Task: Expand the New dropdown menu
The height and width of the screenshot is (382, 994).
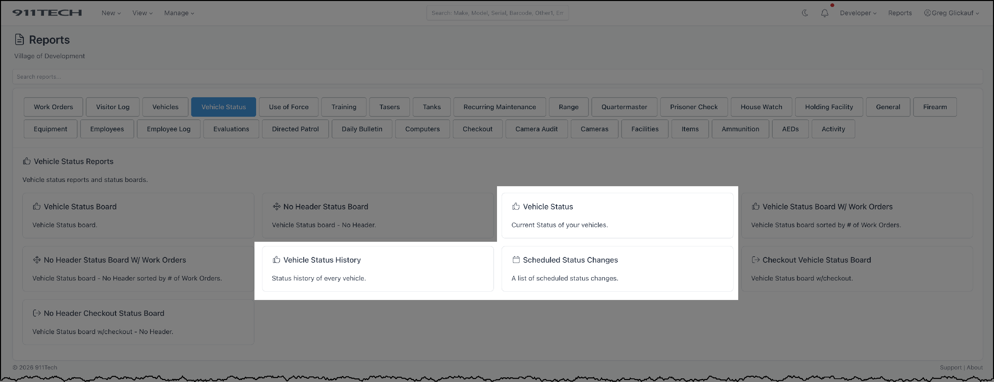Action: click(111, 13)
